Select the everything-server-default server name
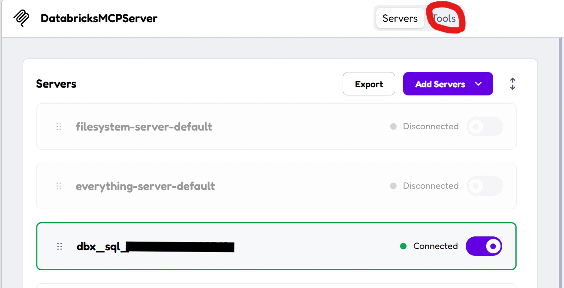The width and height of the screenshot is (564, 288). point(145,186)
